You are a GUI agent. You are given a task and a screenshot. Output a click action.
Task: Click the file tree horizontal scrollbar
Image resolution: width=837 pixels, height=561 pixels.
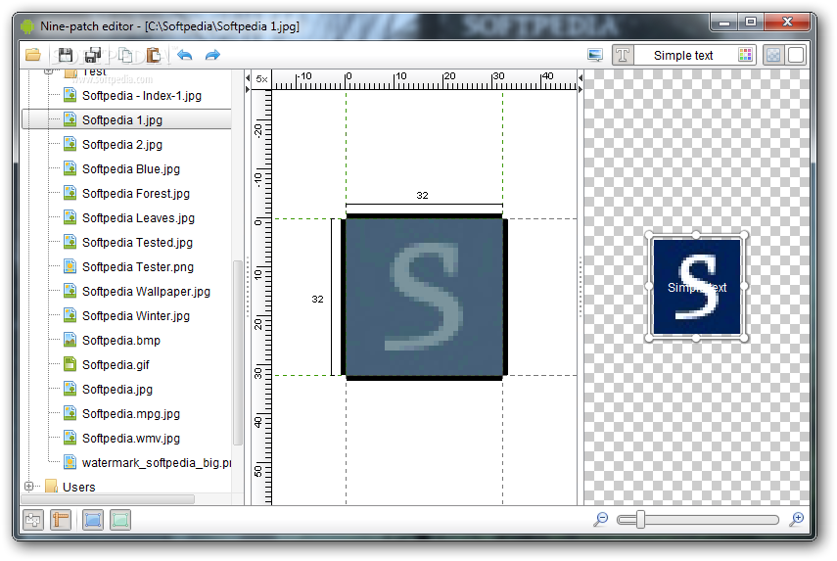coord(108,499)
